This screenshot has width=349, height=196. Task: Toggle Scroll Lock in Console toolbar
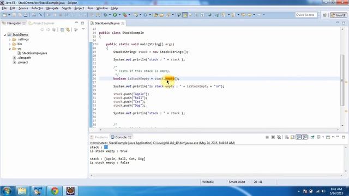[x=292, y=137]
